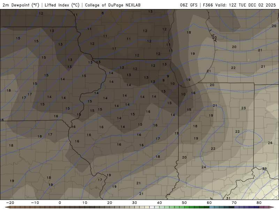Click the dewpoint value '26' on the map
This screenshot has width=279, height=209.
[x=270, y=143]
